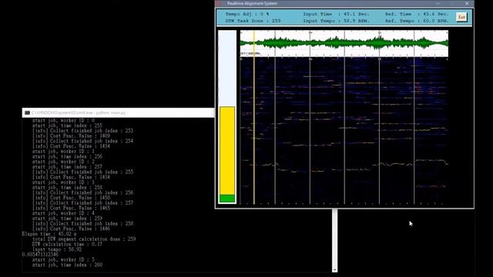Select 'total DTW segment calculation done : 259'
The image size is (493, 277).
[84, 239]
